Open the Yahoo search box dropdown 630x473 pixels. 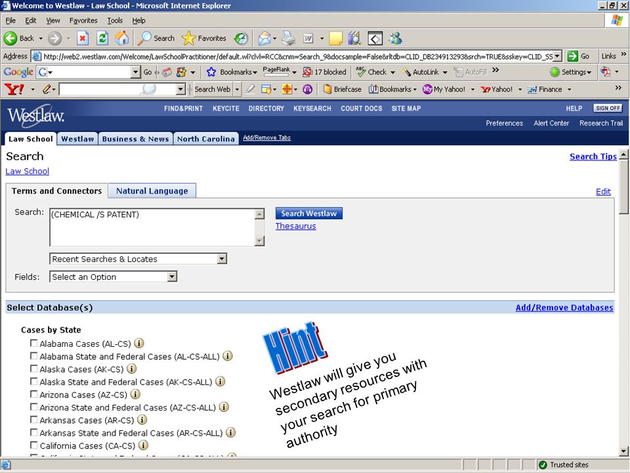181,89
